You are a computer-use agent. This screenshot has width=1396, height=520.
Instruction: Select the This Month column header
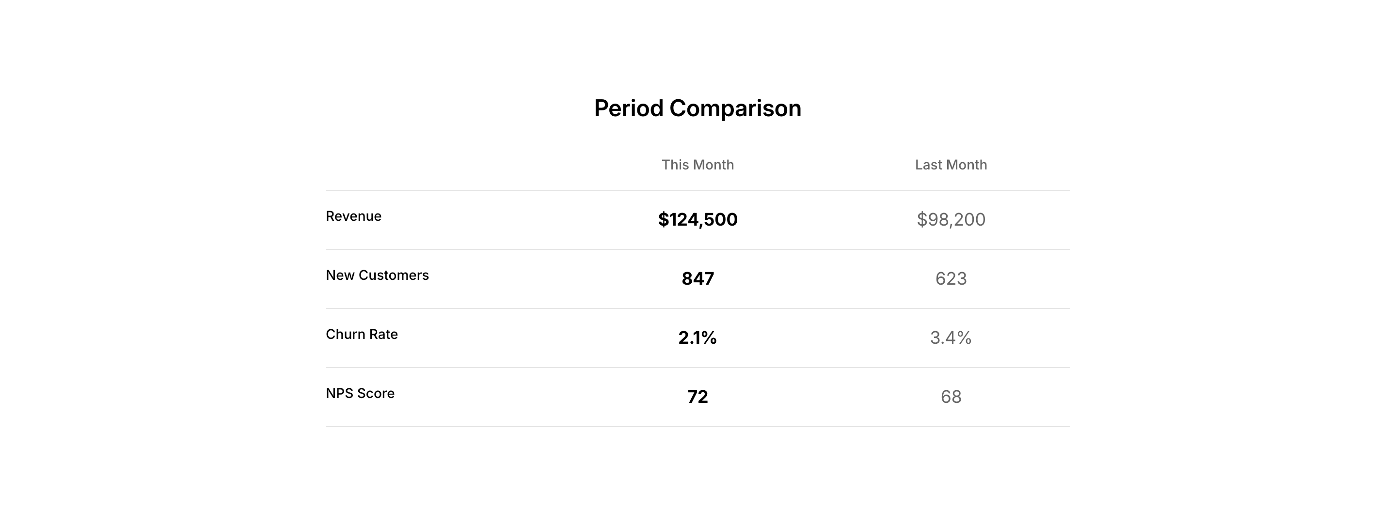pos(698,165)
